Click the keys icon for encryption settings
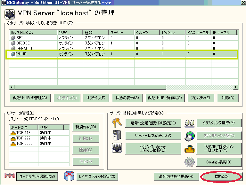The width and height of the screenshot is (246, 189). 117,123
